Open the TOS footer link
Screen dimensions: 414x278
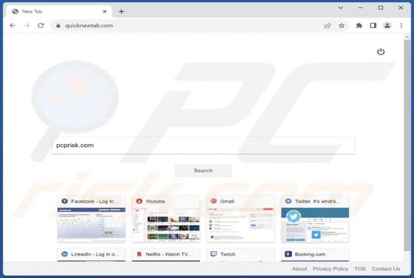coord(360,269)
